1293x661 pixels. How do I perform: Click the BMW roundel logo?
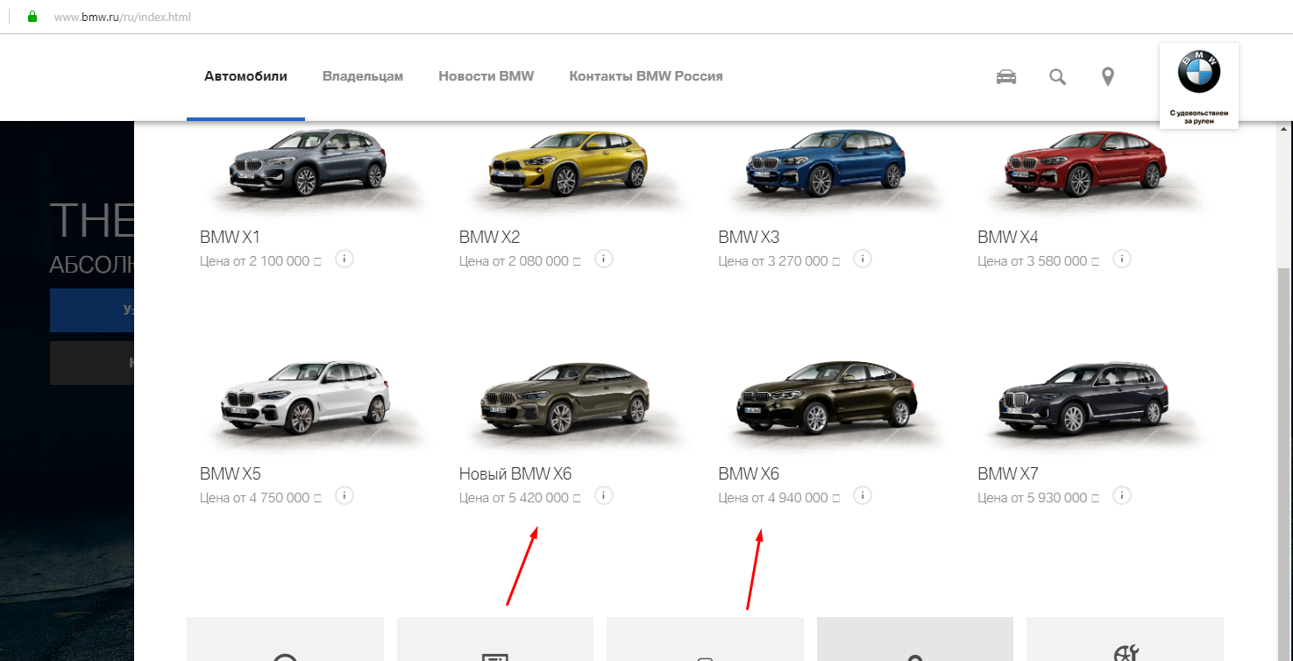[x=1198, y=71]
